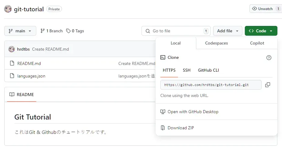Viewport: 282px width, 154px height.
Task: Click the terminal icon beside Clone
Action: [x=163, y=57]
